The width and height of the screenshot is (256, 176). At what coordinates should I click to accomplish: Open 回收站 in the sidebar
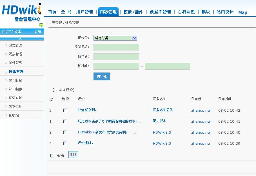coord(14,115)
